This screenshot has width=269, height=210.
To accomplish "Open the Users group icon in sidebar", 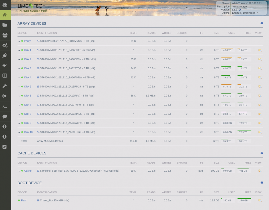I will [x=5, y=35].
